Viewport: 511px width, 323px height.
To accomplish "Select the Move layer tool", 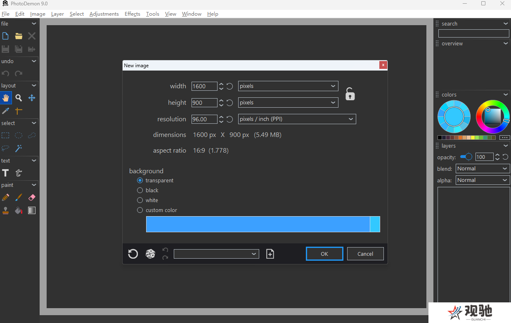I will 32,98.
